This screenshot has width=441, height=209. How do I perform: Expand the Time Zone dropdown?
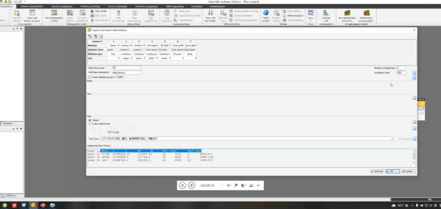click(x=392, y=138)
